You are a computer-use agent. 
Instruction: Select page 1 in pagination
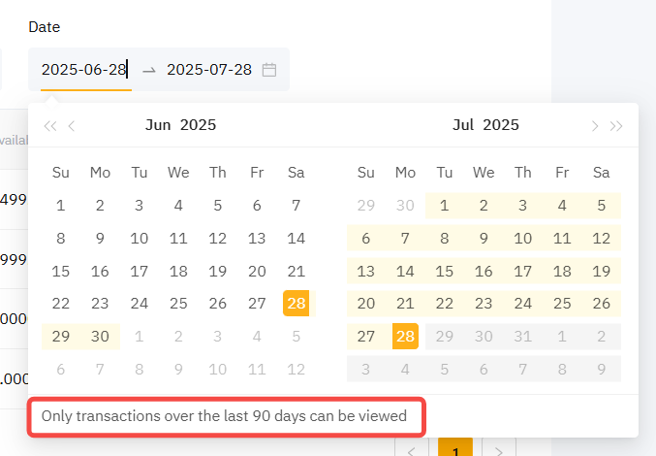pos(455,449)
